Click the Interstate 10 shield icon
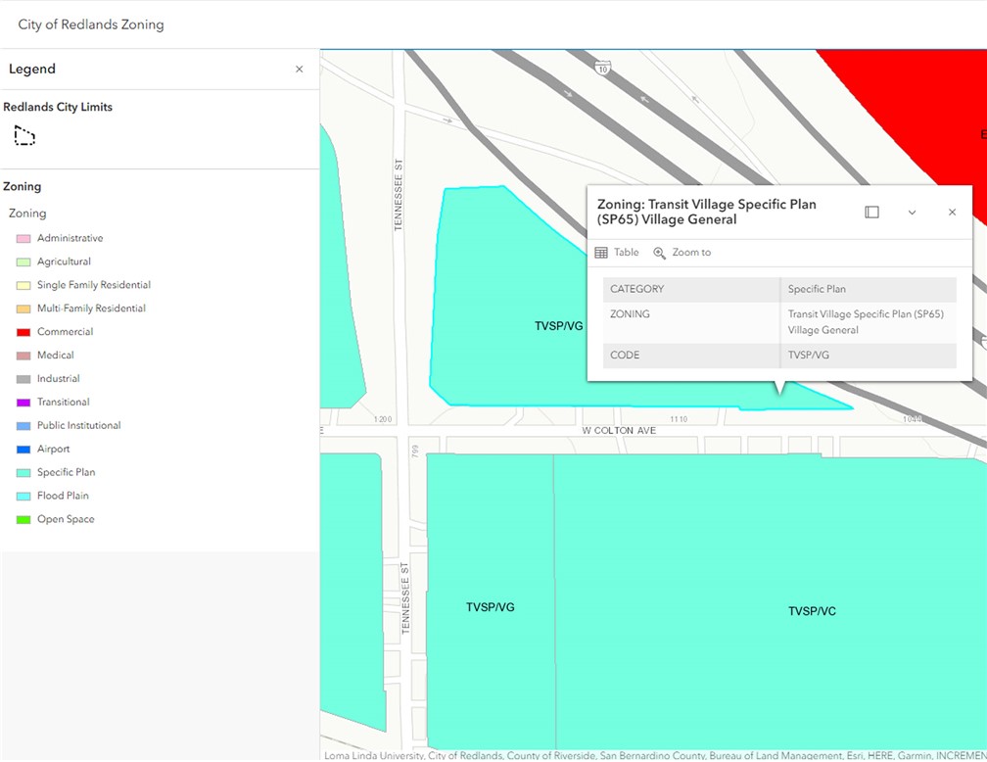This screenshot has height=762, width=987. pos(603,68)
